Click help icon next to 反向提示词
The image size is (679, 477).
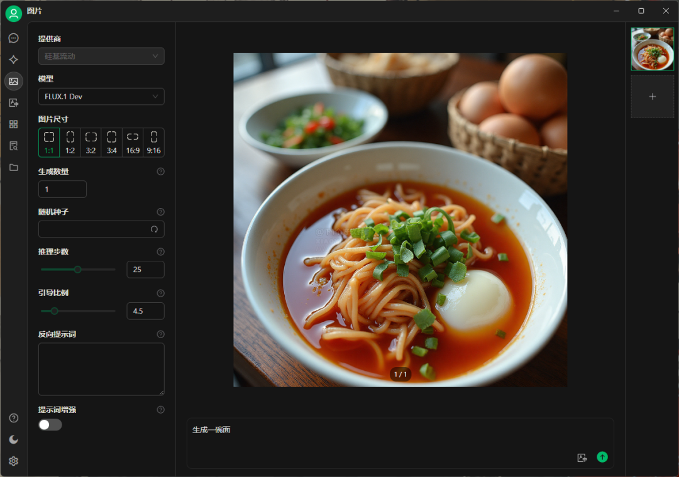[x=160, y=334]
